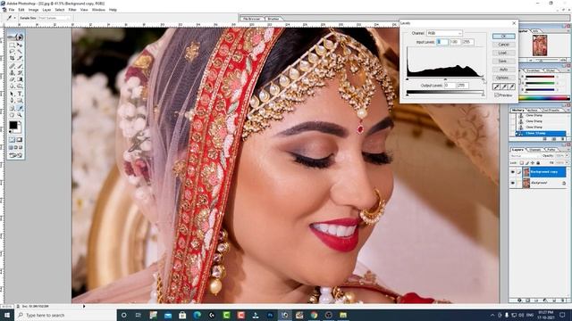The image size is (572, 321).
Task: Click Auto in the Levels dialog
Action: 503,70
